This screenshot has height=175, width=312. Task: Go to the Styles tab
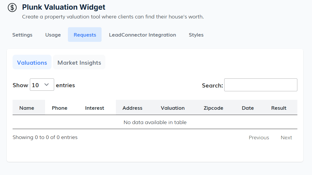[196, 35]
